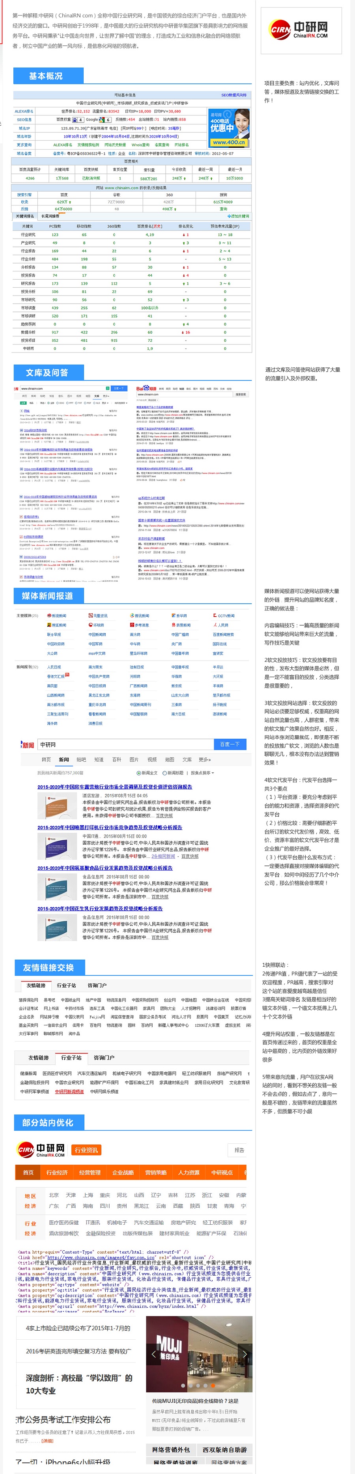This screenshot has height=1474, width=355.
Task: Click the previous arrow on MUJI slideshow
Action: tap(153, 1354)
